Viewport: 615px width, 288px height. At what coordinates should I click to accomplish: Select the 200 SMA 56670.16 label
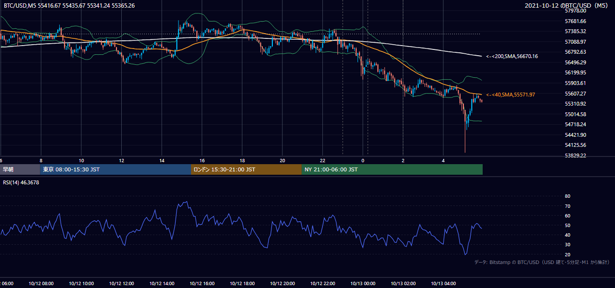(x=512, y=56)
